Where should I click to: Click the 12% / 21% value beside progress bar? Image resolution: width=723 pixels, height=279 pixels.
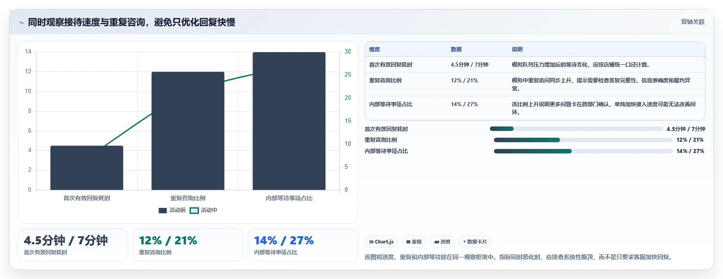point(690,140)
